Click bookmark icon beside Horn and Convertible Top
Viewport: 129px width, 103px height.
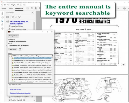[x=10, y=97]
